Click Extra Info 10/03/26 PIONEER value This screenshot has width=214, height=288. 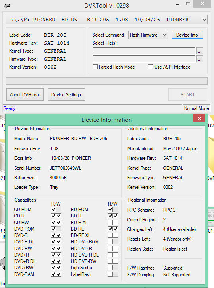pos(71,158)
